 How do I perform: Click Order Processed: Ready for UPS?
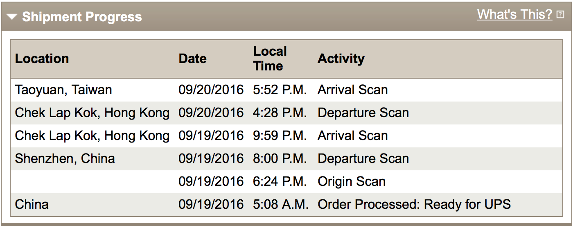pos(414,204)
